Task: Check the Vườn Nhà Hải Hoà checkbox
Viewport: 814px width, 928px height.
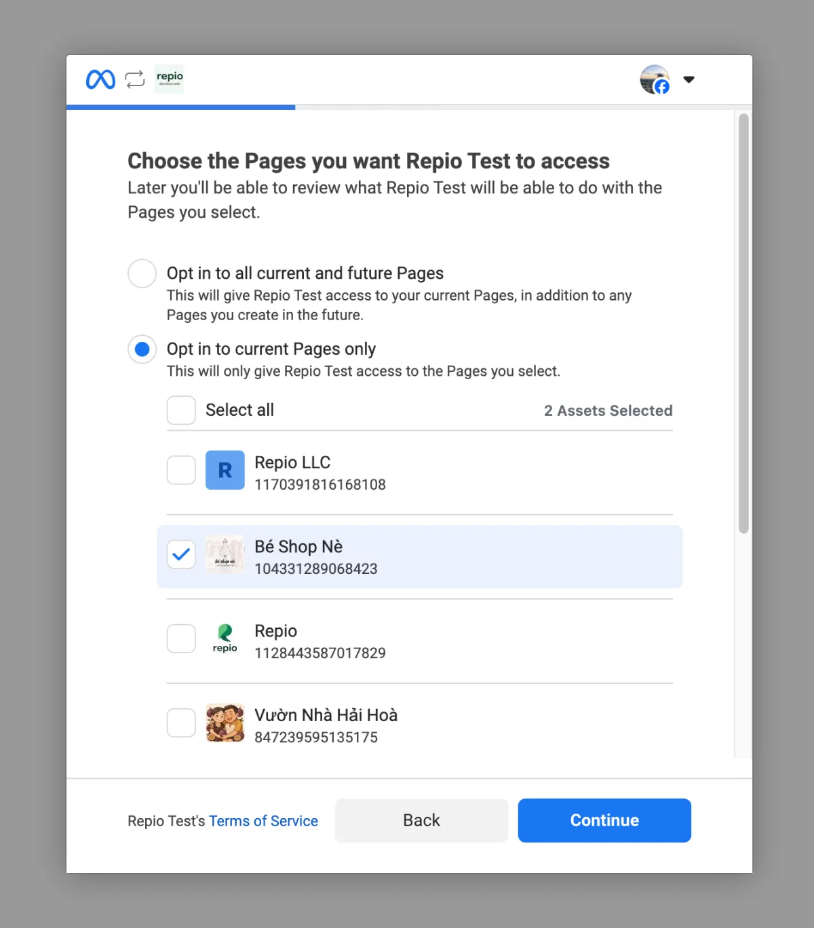Action: (181, 722)
